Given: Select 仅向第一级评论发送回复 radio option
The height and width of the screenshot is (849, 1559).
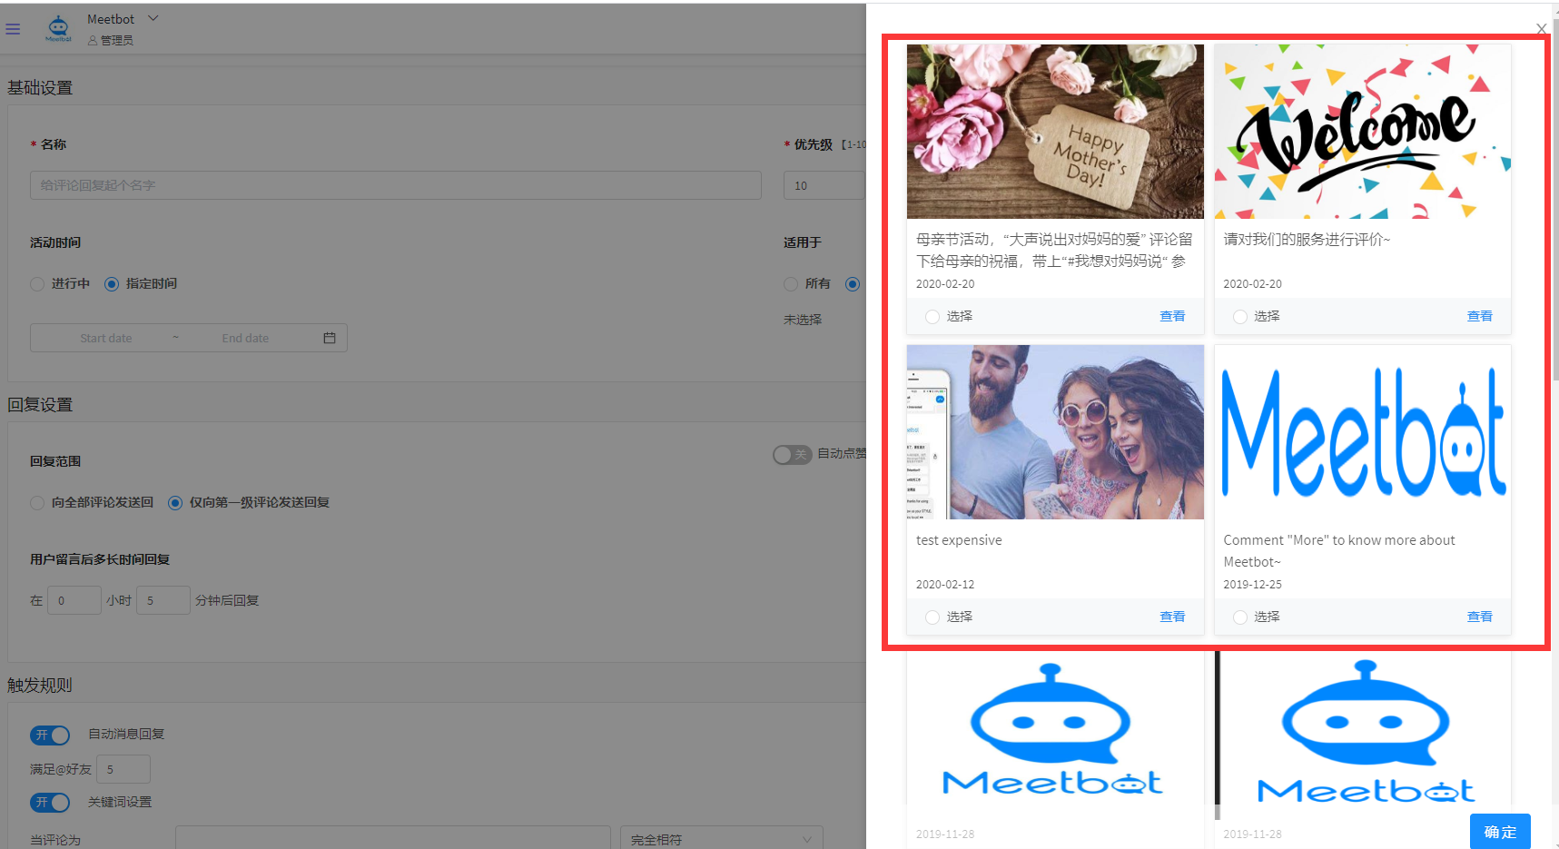Looking at the screenshot, I should click(x=175, y=503).
